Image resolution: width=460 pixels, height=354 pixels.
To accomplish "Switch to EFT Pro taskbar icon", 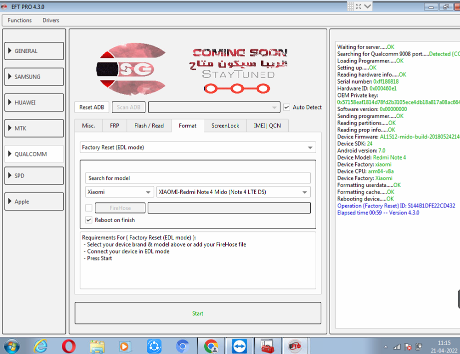I will click(295, 346).
